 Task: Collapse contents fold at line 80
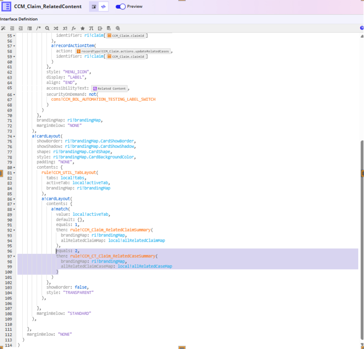(14, 168)
